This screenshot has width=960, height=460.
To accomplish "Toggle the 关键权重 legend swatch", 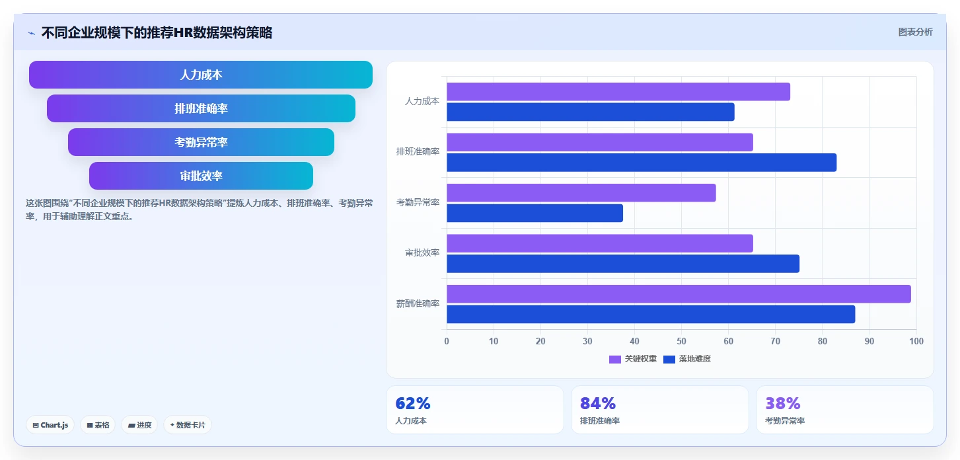I will (x=614, y=359).
